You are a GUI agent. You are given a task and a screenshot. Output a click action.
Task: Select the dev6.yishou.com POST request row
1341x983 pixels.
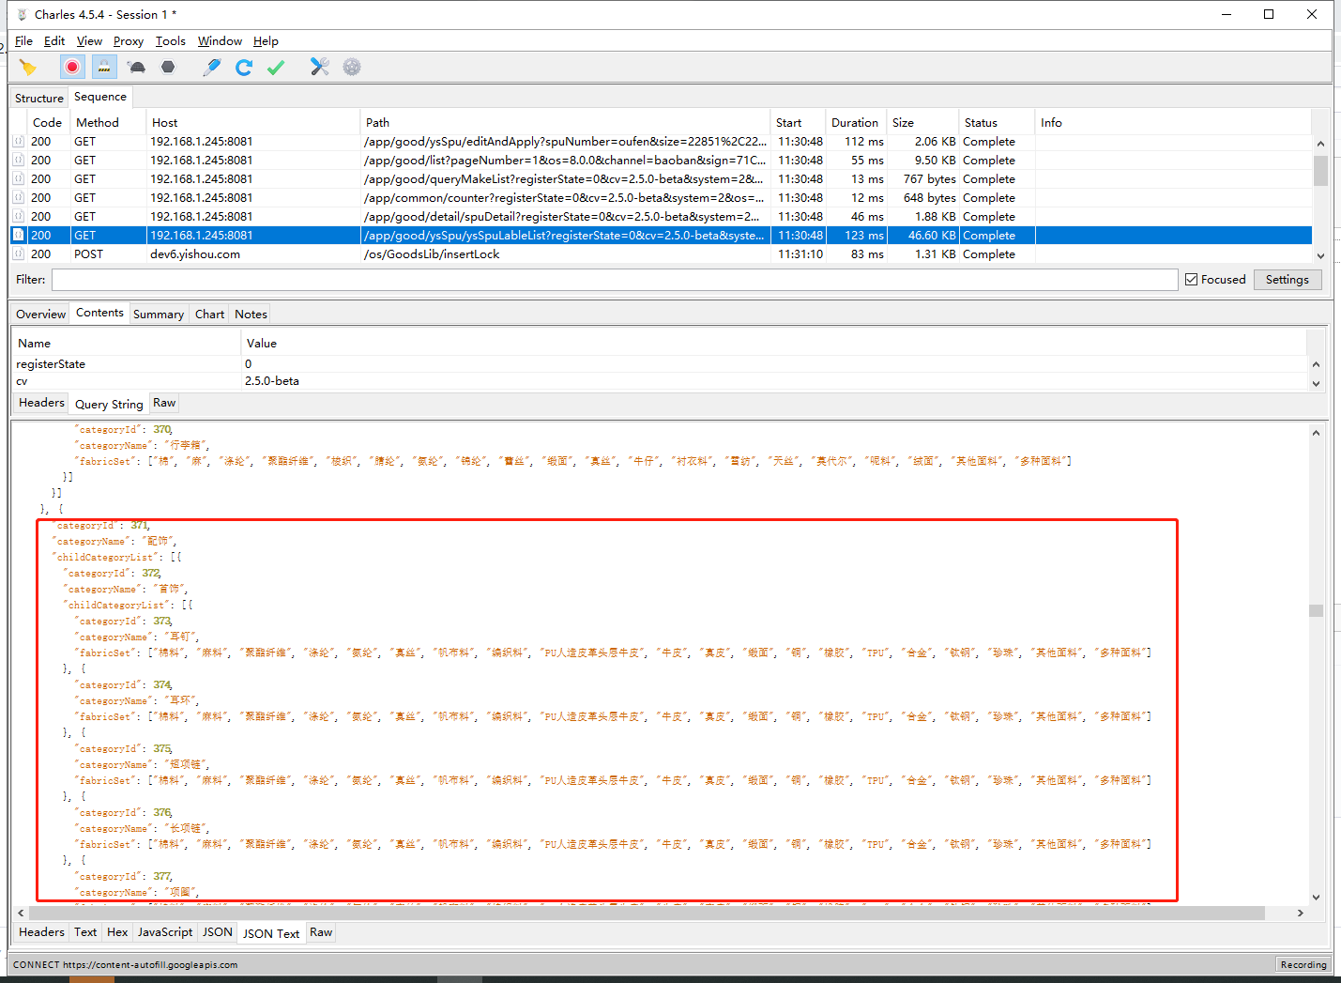[661, 253]
